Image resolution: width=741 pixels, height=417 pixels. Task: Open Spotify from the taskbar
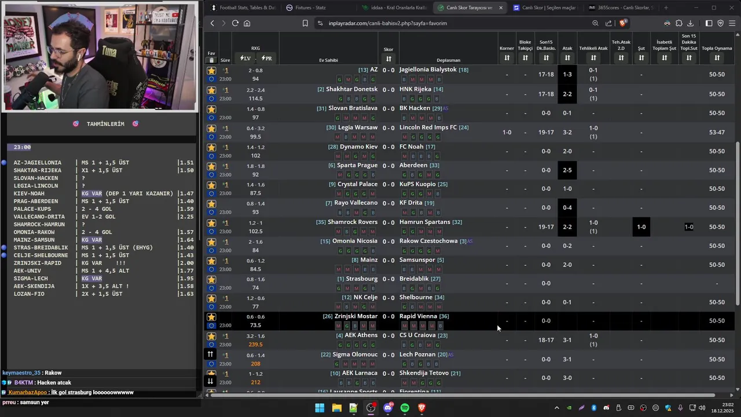click(405, 408)
